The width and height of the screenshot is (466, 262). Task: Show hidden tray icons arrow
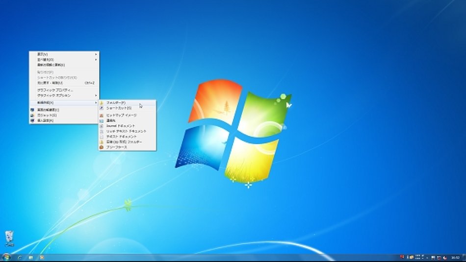click(x=427, y=258)
